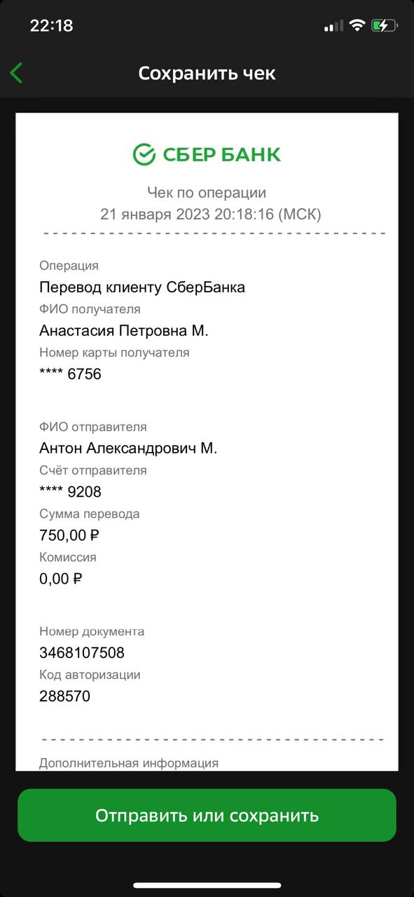The height and width of the screenshot is (897, 414).
Task: Tap the Sber Bank checkmark logo
Action: pyautogui.click(x=144, y=155)
